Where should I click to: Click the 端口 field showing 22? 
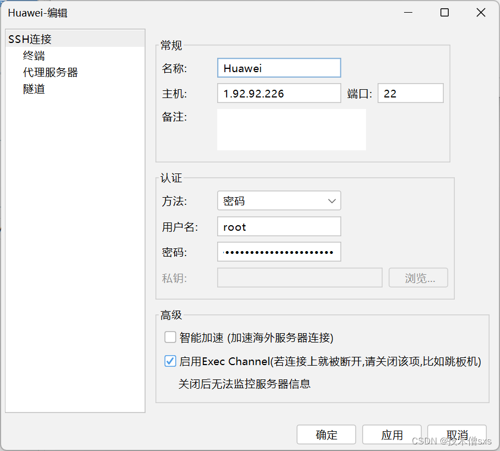coord(410,93)
